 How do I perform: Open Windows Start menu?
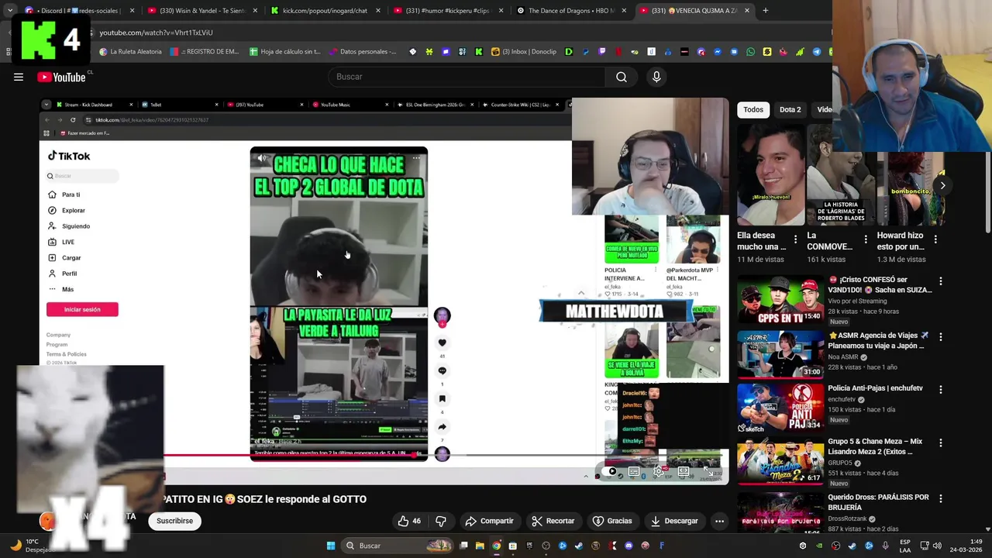(x=331, y=546)
